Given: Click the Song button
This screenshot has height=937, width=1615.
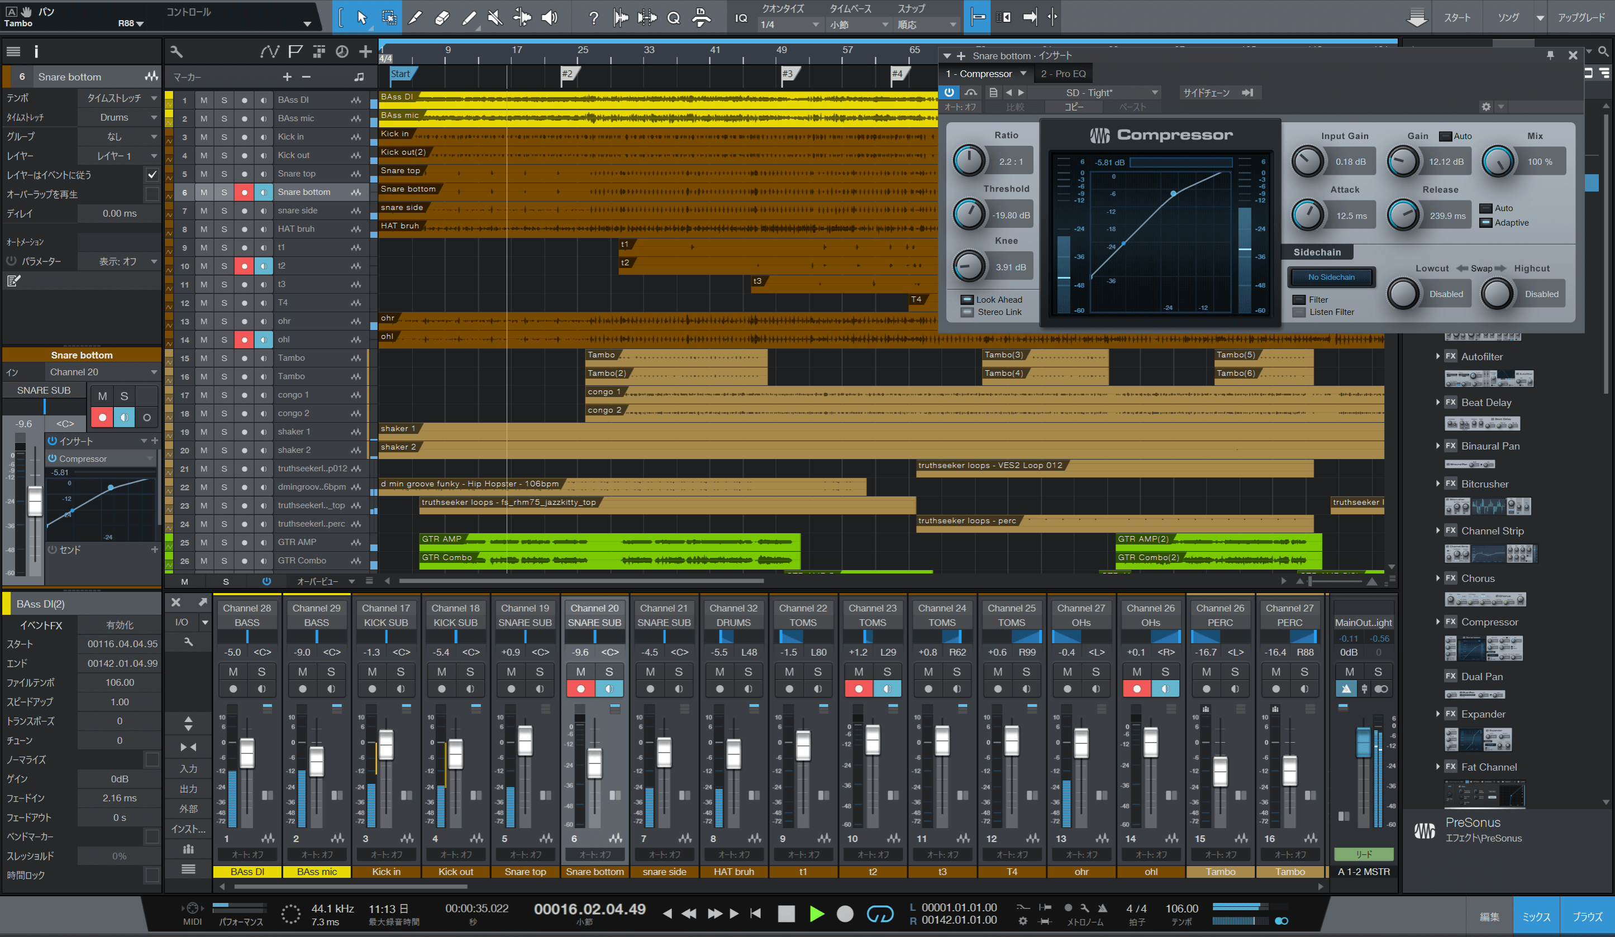Looking at the screenshot, I should pos(1509,17).
